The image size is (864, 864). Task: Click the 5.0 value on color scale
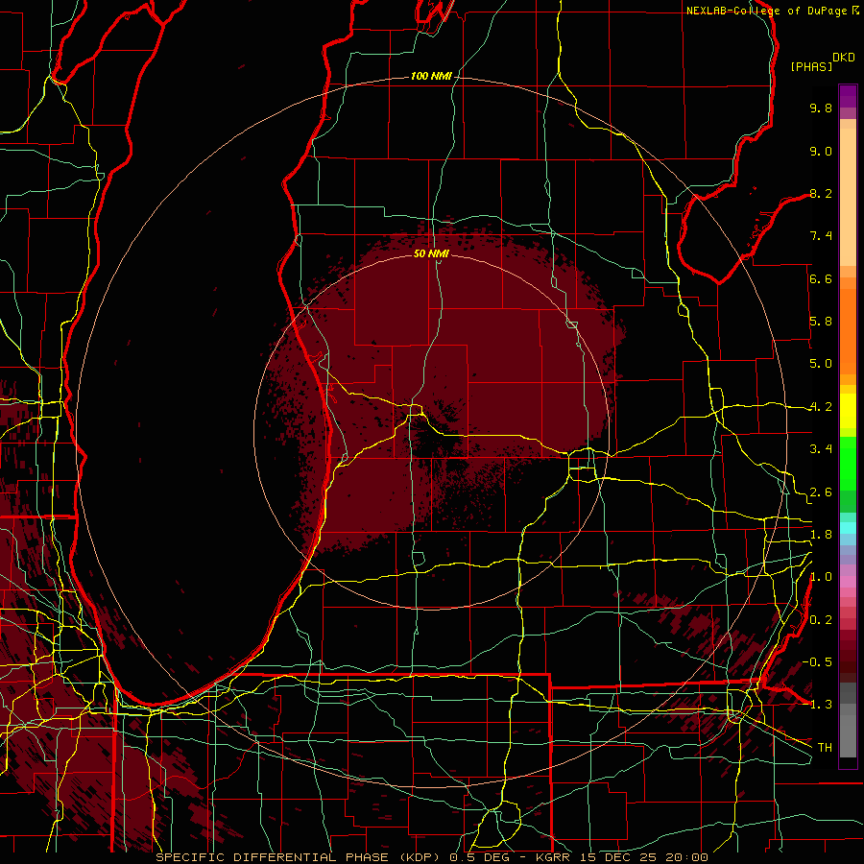click(821, 364)
